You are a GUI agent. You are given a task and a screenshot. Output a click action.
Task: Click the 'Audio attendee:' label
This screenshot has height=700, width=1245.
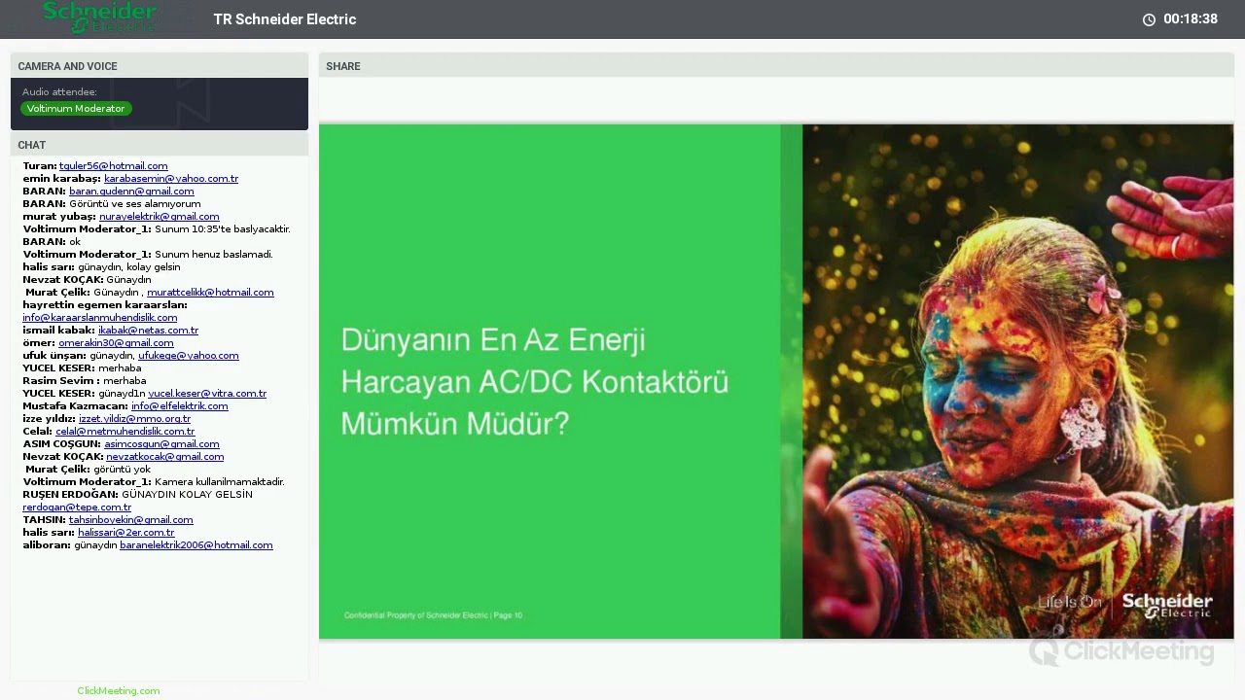coord(59,92)
